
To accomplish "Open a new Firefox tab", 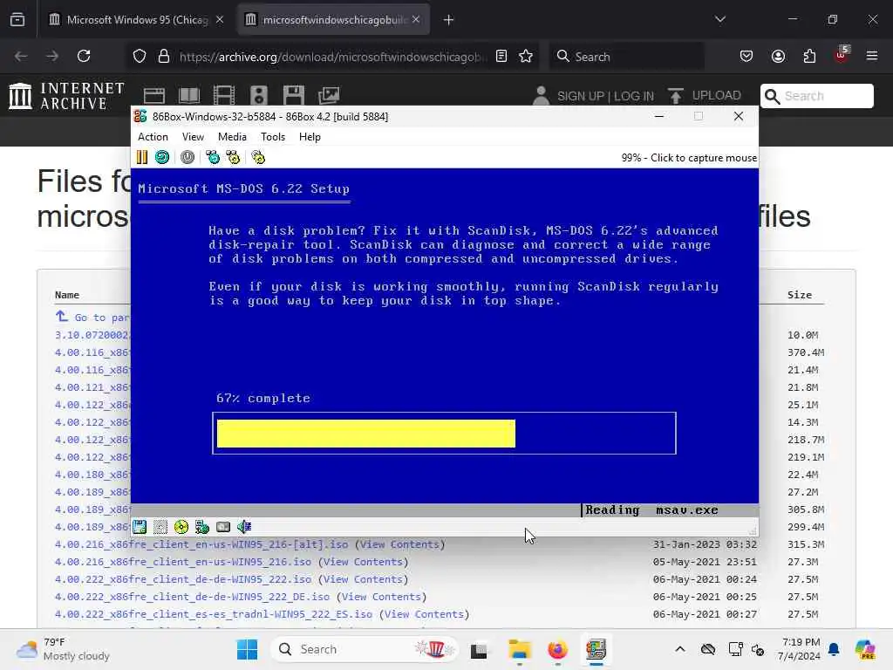I will coord(449,20).
